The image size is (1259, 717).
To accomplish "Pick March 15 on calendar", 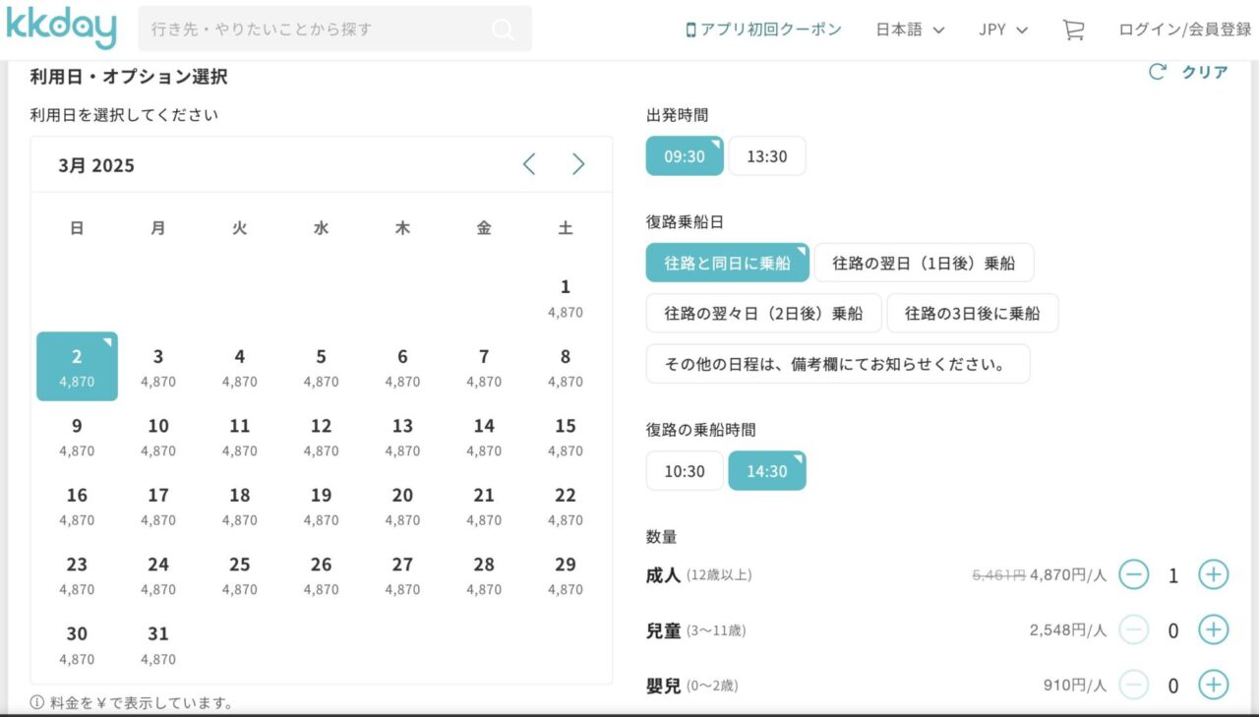I will coord(566,436).
